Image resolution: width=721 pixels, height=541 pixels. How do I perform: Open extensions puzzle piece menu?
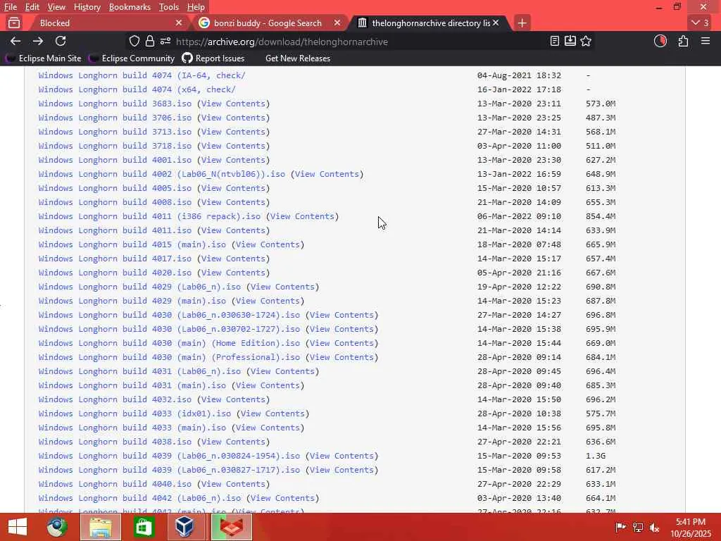point(683,42)
